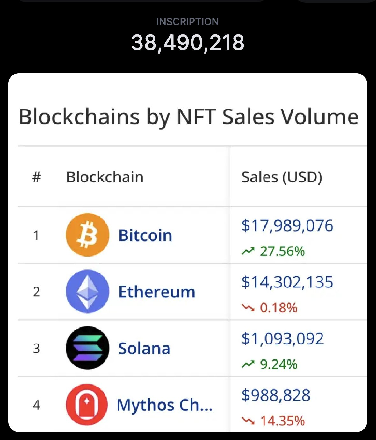Click the Mythos Chain logo icon

tap(87, 405)
